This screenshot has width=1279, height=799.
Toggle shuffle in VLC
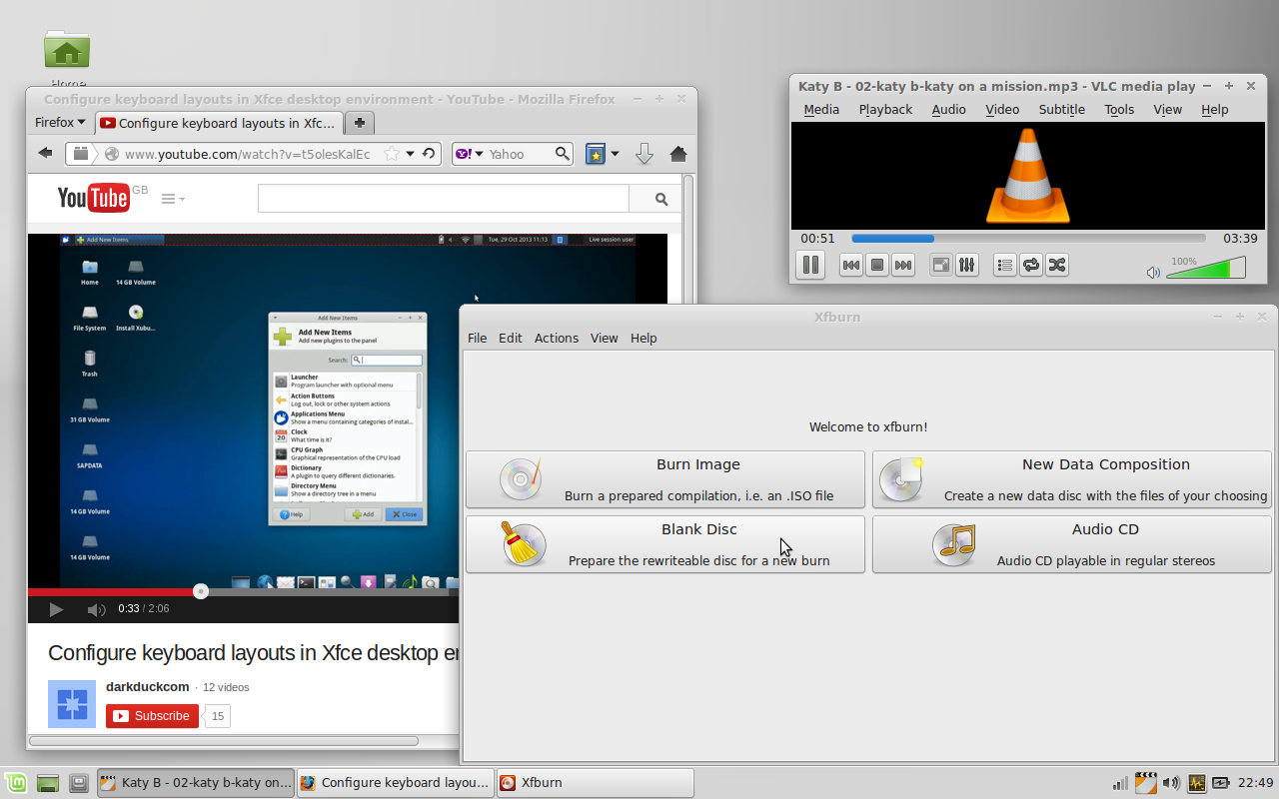coord(1057,265)
